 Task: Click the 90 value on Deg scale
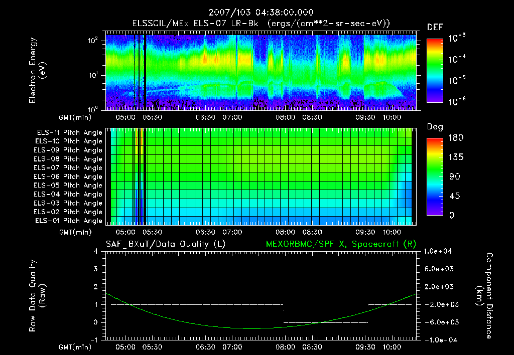coord(455,177)
